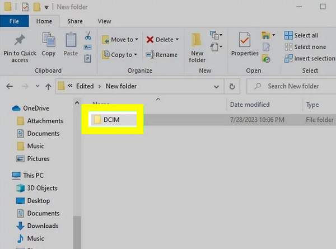Image resolution: width=336 pixels, height=249 pixels.
Task: Go up one folder level arrow
Action: [x=48, y=87]
